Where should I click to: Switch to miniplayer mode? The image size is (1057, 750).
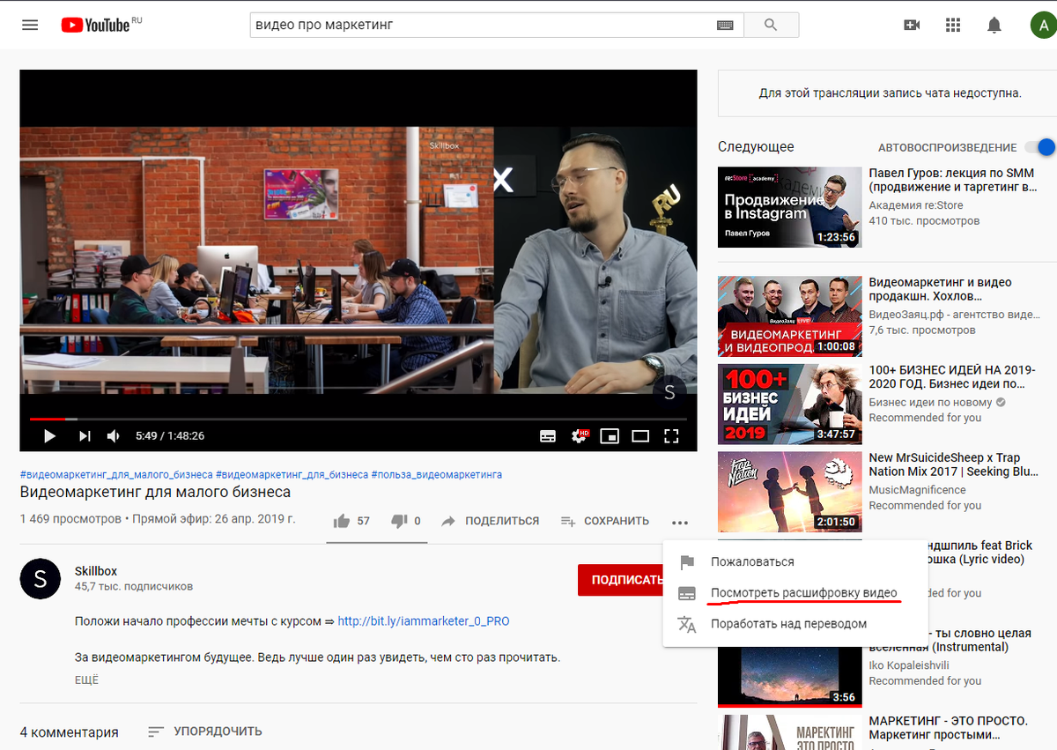click(x=610, y=435)
